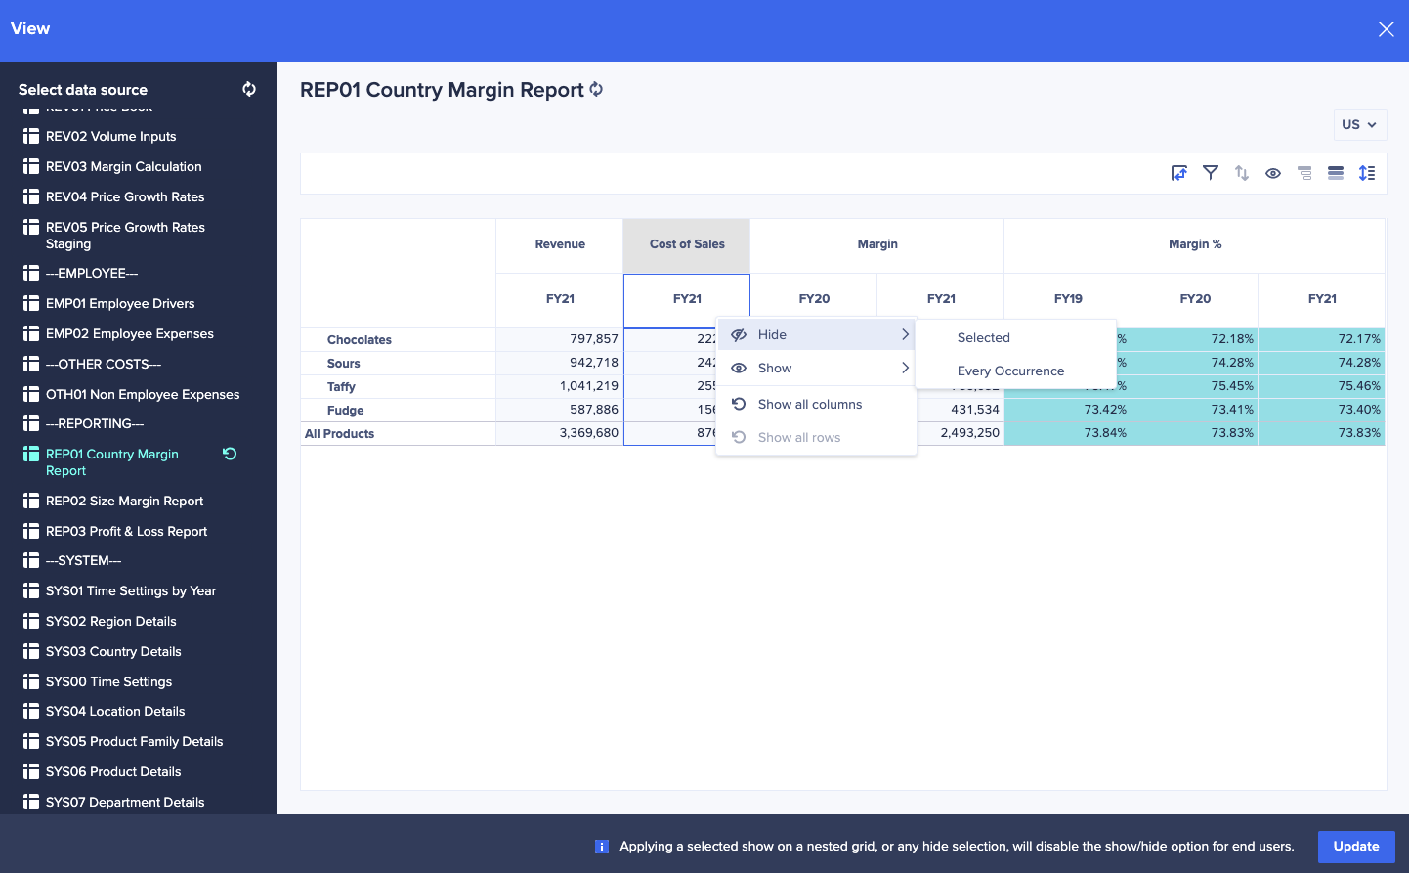The height and width of the screenshot is (873, 1409).
Task: Click the Margin column header
Action: [x=877, y=244]
